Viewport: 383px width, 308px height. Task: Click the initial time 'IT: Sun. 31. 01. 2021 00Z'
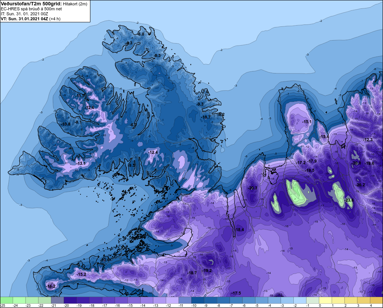click(25, 14)
